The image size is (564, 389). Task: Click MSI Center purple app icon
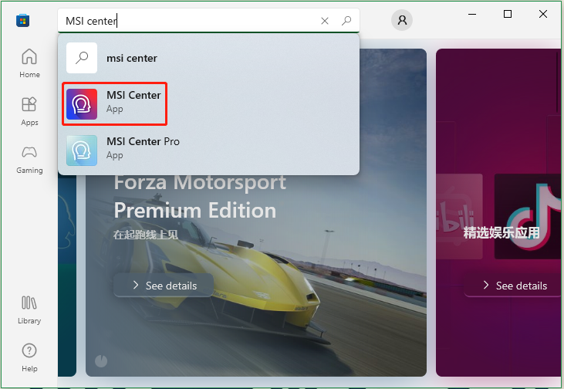[82, 104]
